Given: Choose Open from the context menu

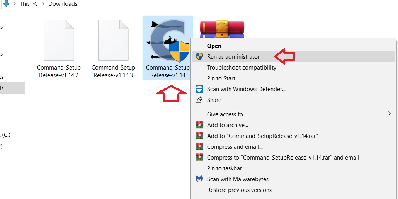Looking at the screenshot, I should [214, 46].
